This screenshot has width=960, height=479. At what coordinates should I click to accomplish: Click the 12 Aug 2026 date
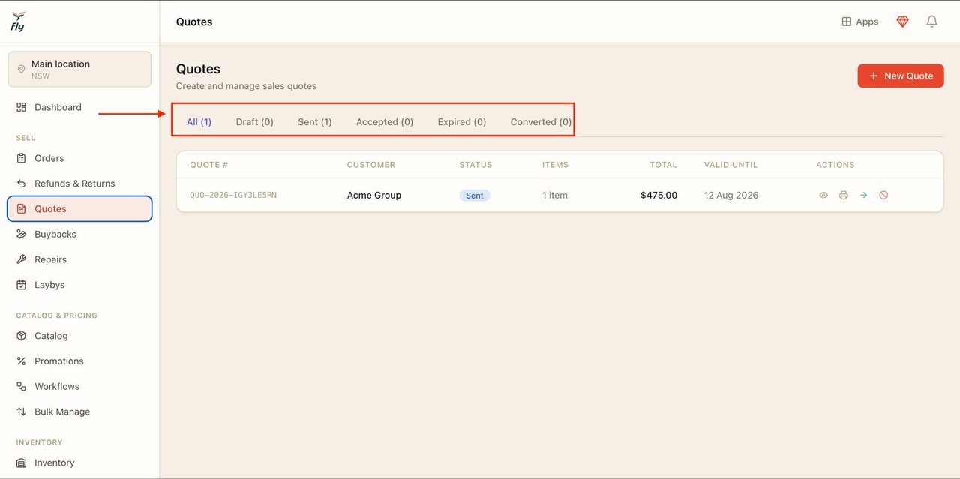point(731,195)
